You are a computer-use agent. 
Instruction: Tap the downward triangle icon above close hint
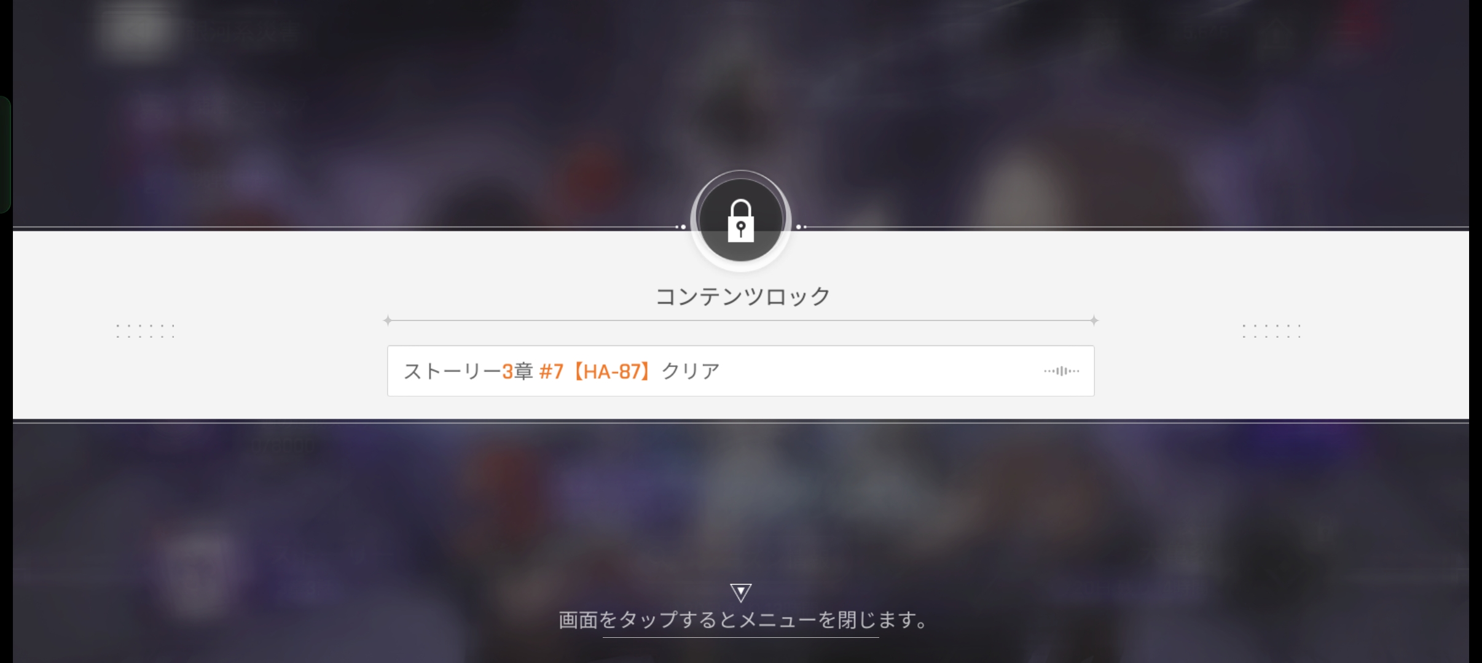(740, 592)
